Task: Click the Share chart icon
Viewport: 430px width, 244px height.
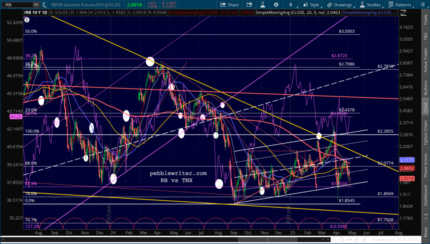Action: coord(229,5)
